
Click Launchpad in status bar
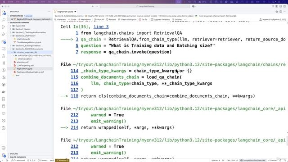coord(18,160)
